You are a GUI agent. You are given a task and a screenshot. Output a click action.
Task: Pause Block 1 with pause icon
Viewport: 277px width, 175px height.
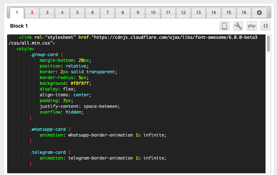(265, 26)
